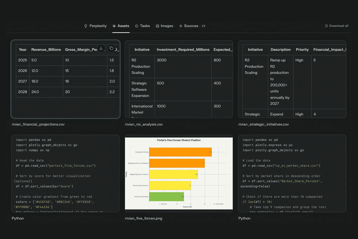Click the Investment_Required_Millions column header

point(183,50)
